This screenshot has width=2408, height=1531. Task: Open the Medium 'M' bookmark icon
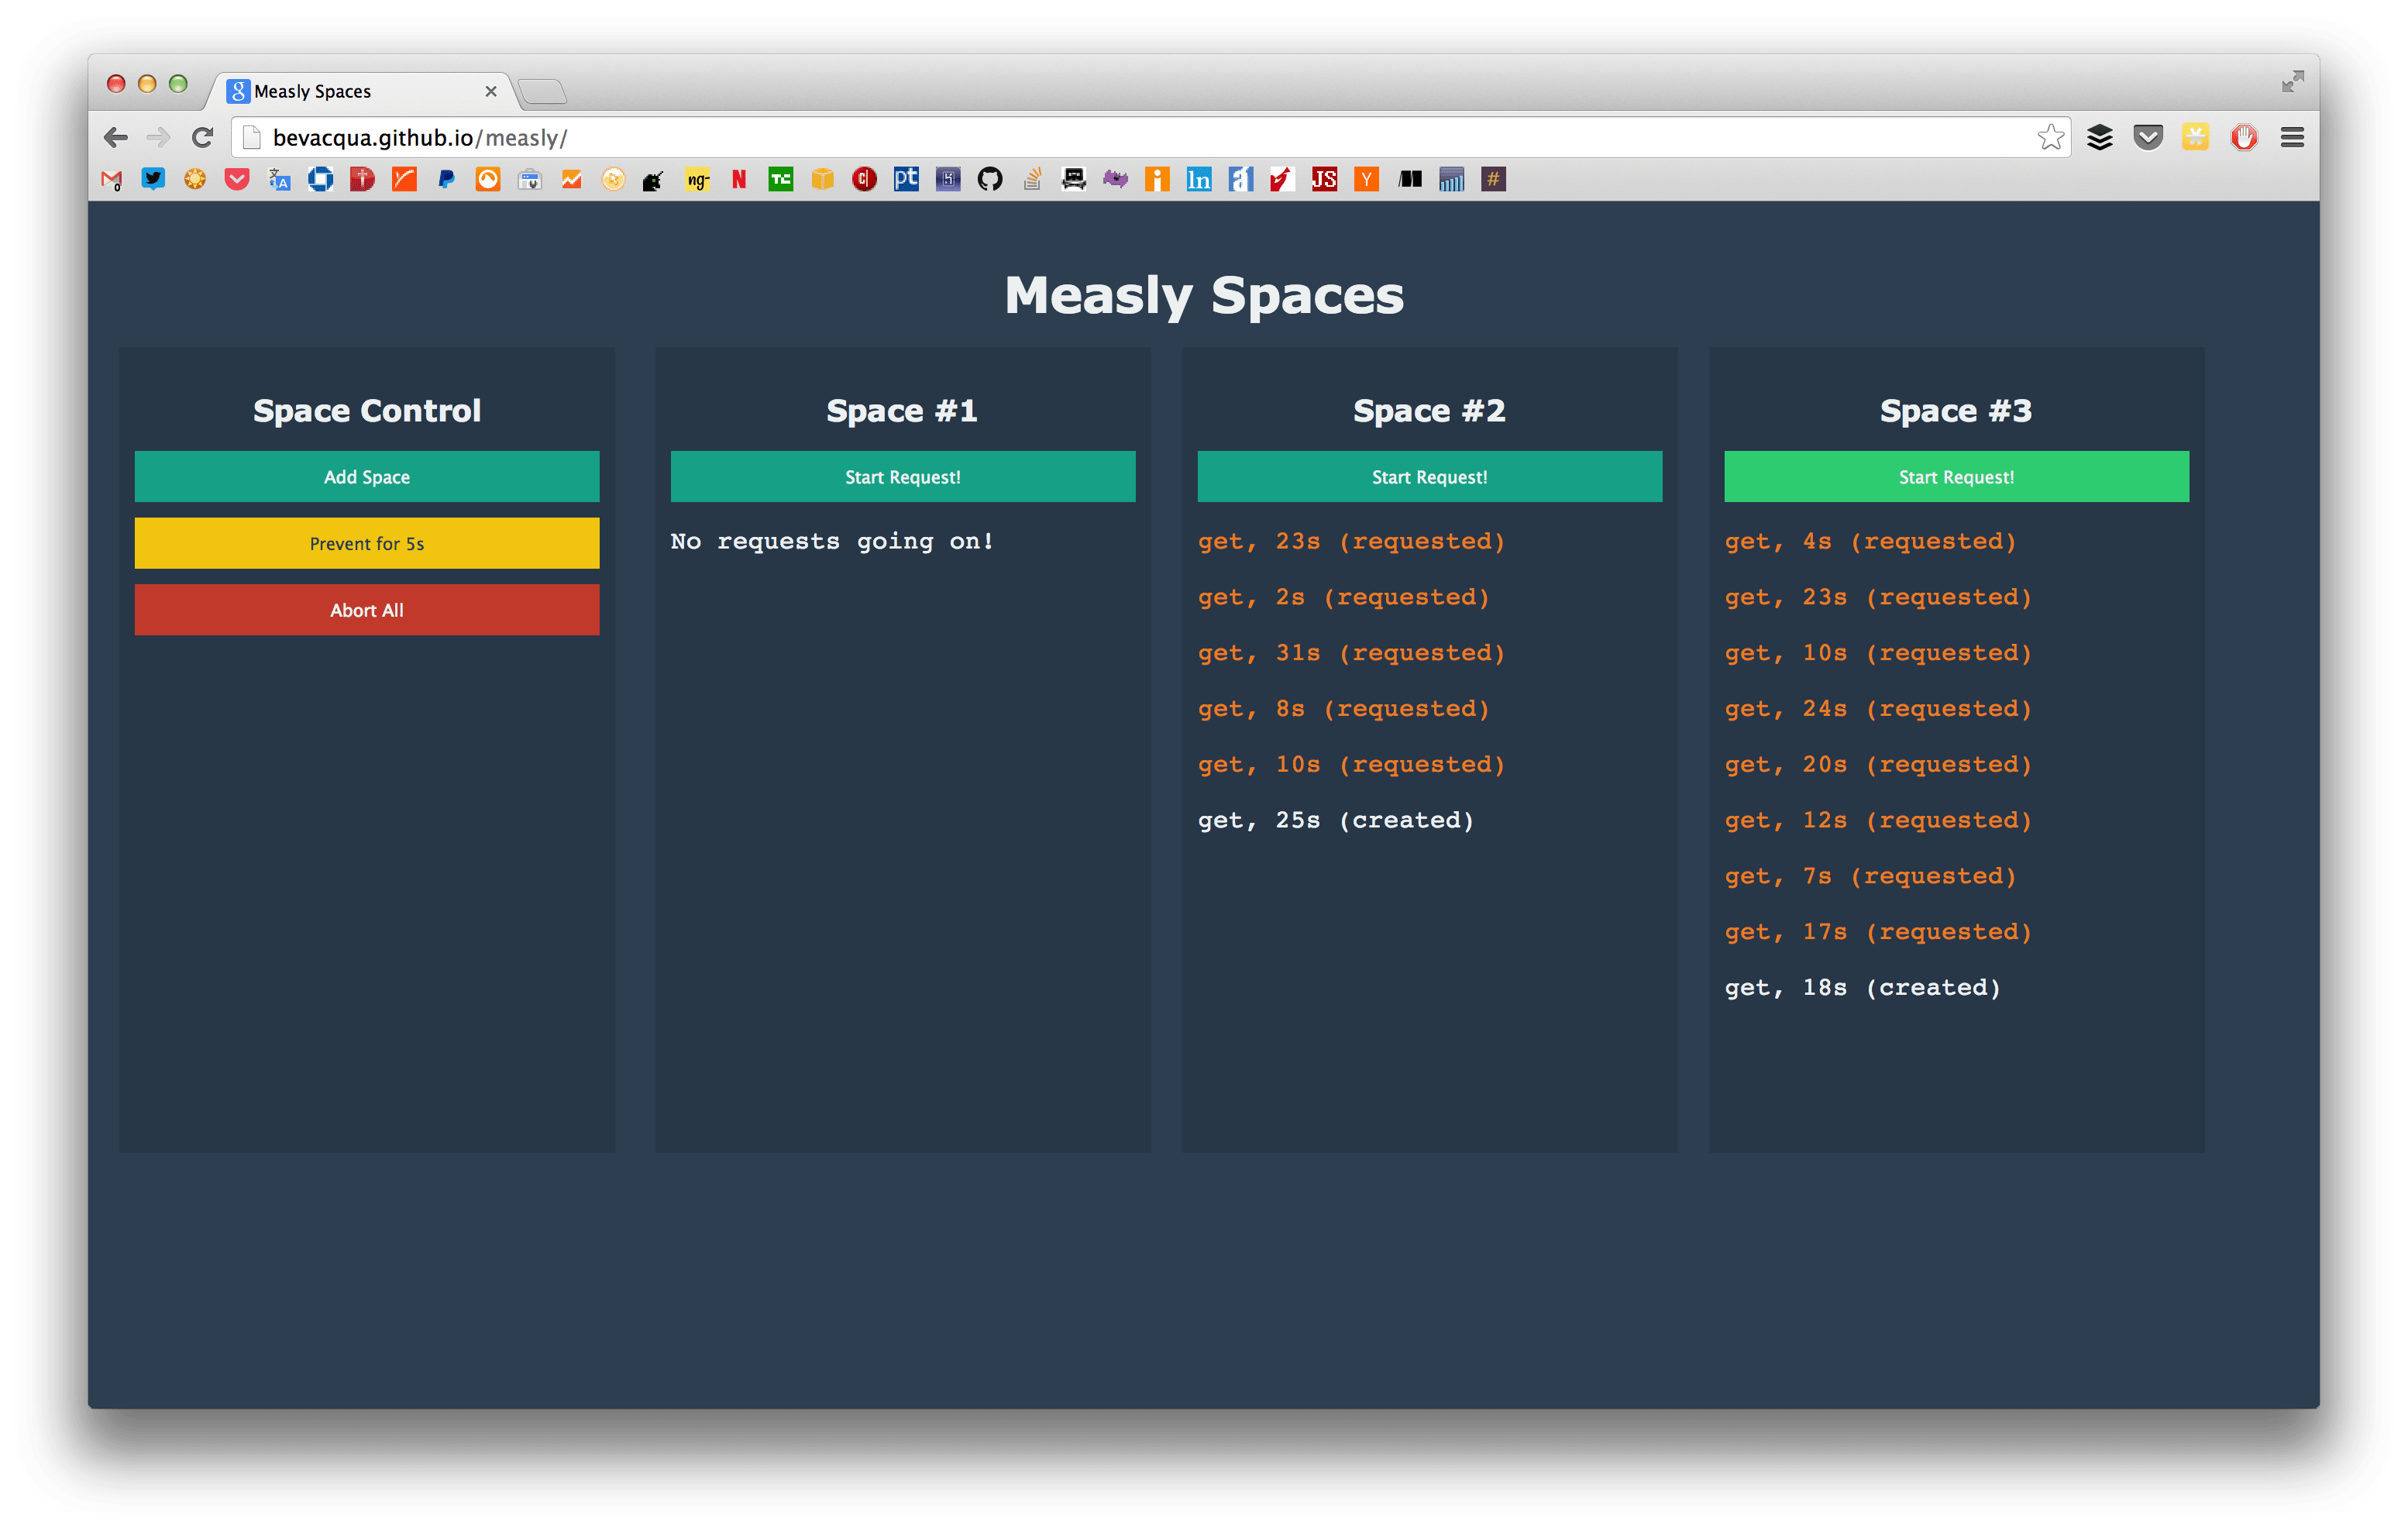tap(1411, 180)
